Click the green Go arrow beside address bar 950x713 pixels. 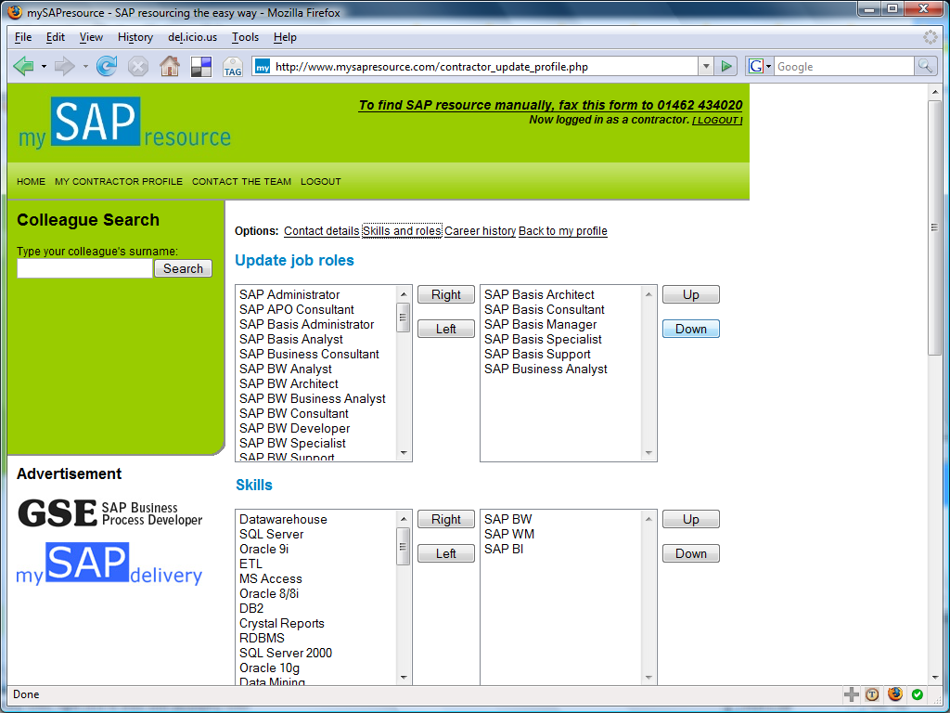(x=725, y=66)
